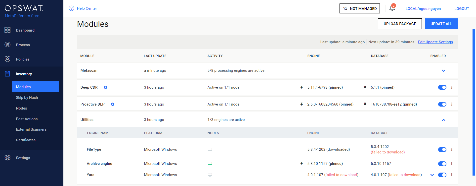Click the Process target icon in sidebar

pyautogui.click(x=7, y=45)
